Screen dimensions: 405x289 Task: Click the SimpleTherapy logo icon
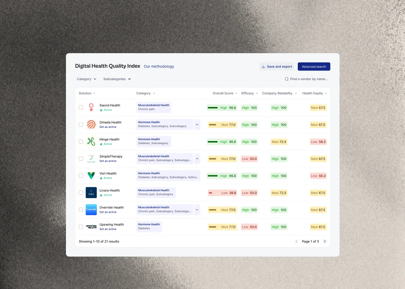91,158
